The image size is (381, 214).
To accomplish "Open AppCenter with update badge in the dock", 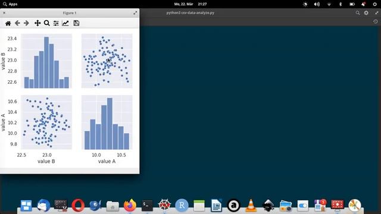I will (320, 206).
